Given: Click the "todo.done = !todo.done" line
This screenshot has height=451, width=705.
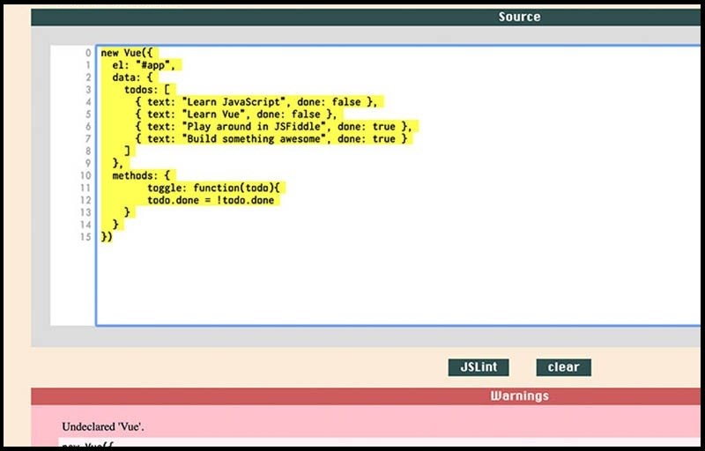Looking at the screenshot, I should pos(211,200).
